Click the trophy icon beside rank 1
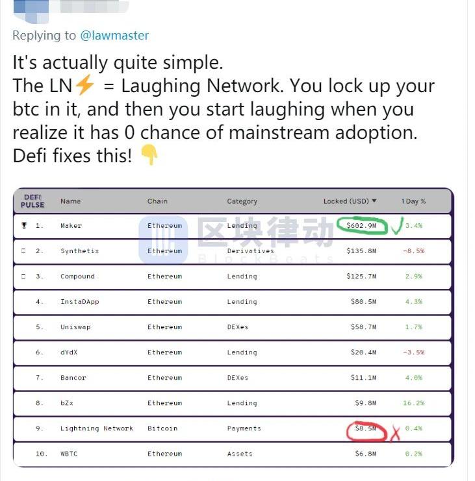475x481 pixels. (25, 226)
